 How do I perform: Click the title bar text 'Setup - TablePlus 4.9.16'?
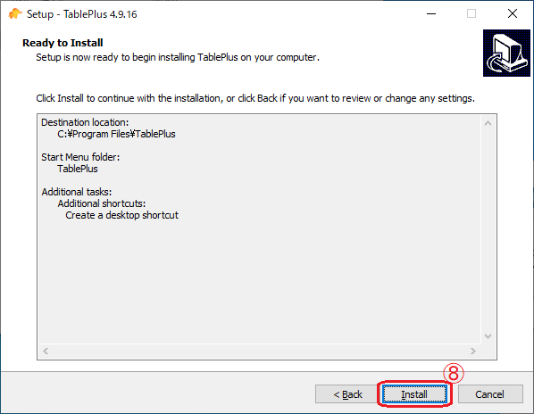(82, 14)
